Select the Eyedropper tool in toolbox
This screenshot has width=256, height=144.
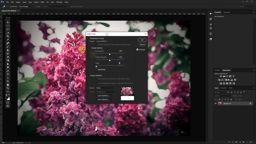(8, 40)
